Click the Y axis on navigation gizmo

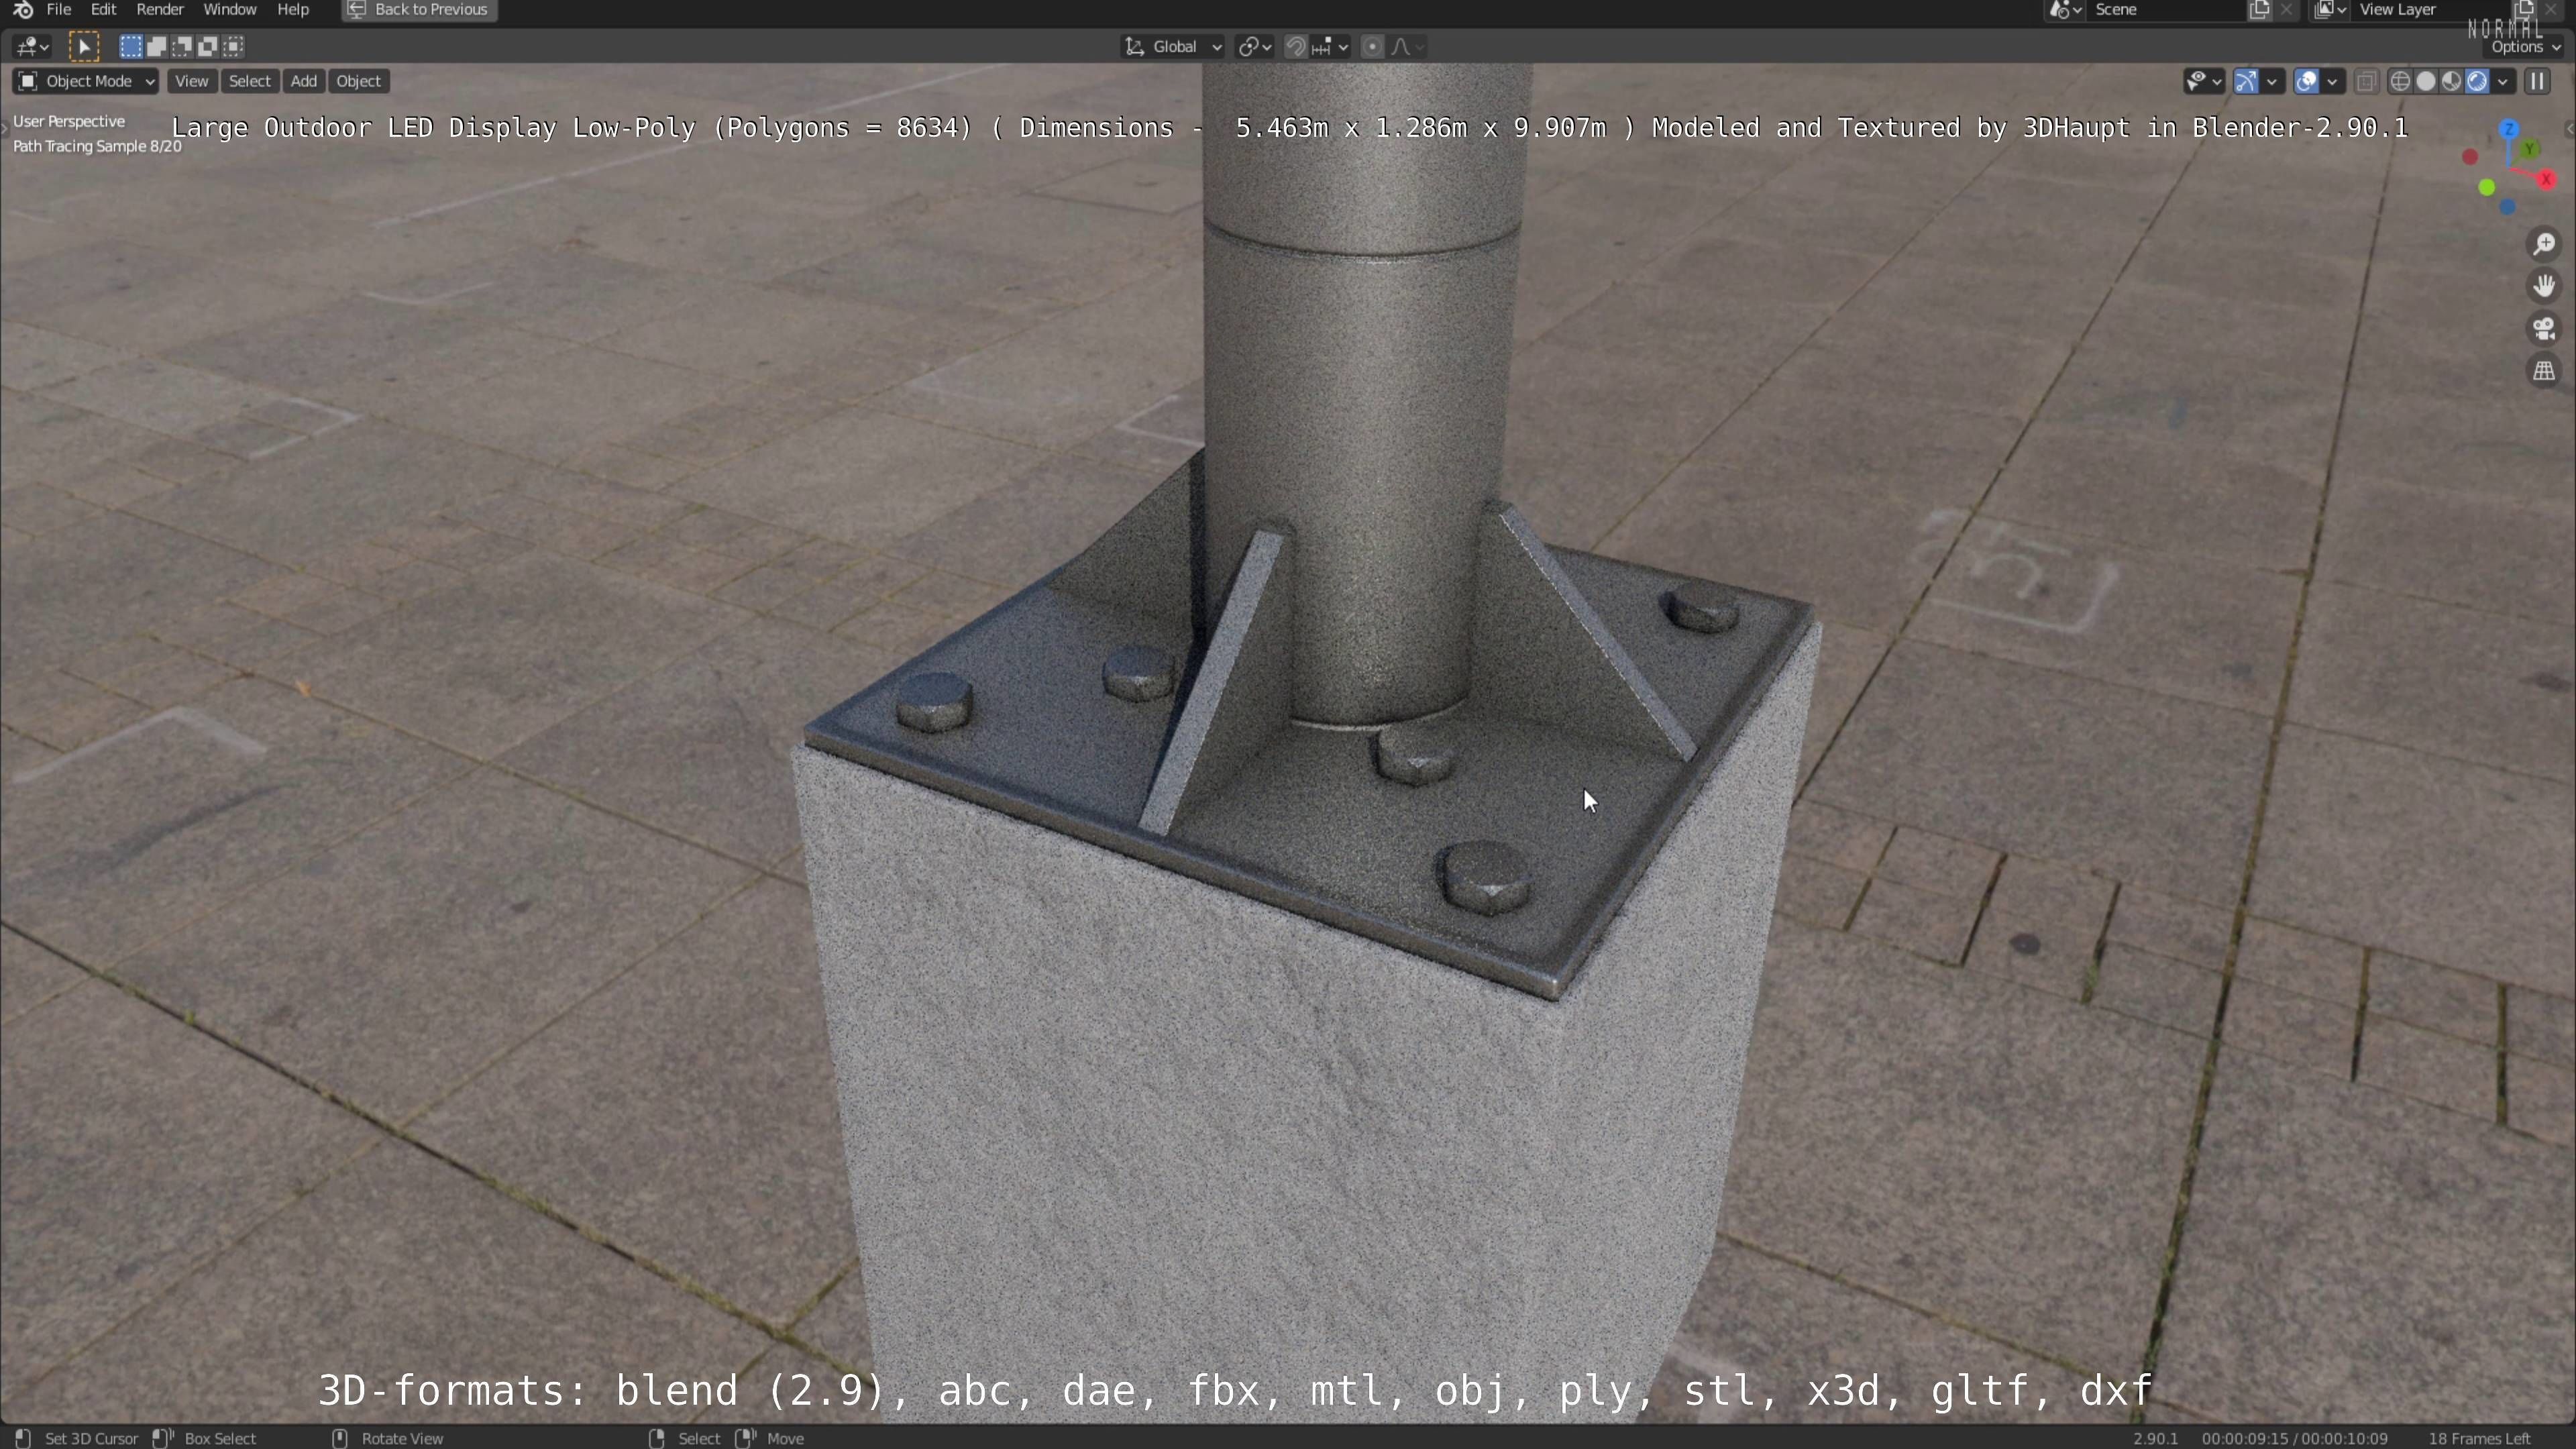click(x=2530, y=149)
